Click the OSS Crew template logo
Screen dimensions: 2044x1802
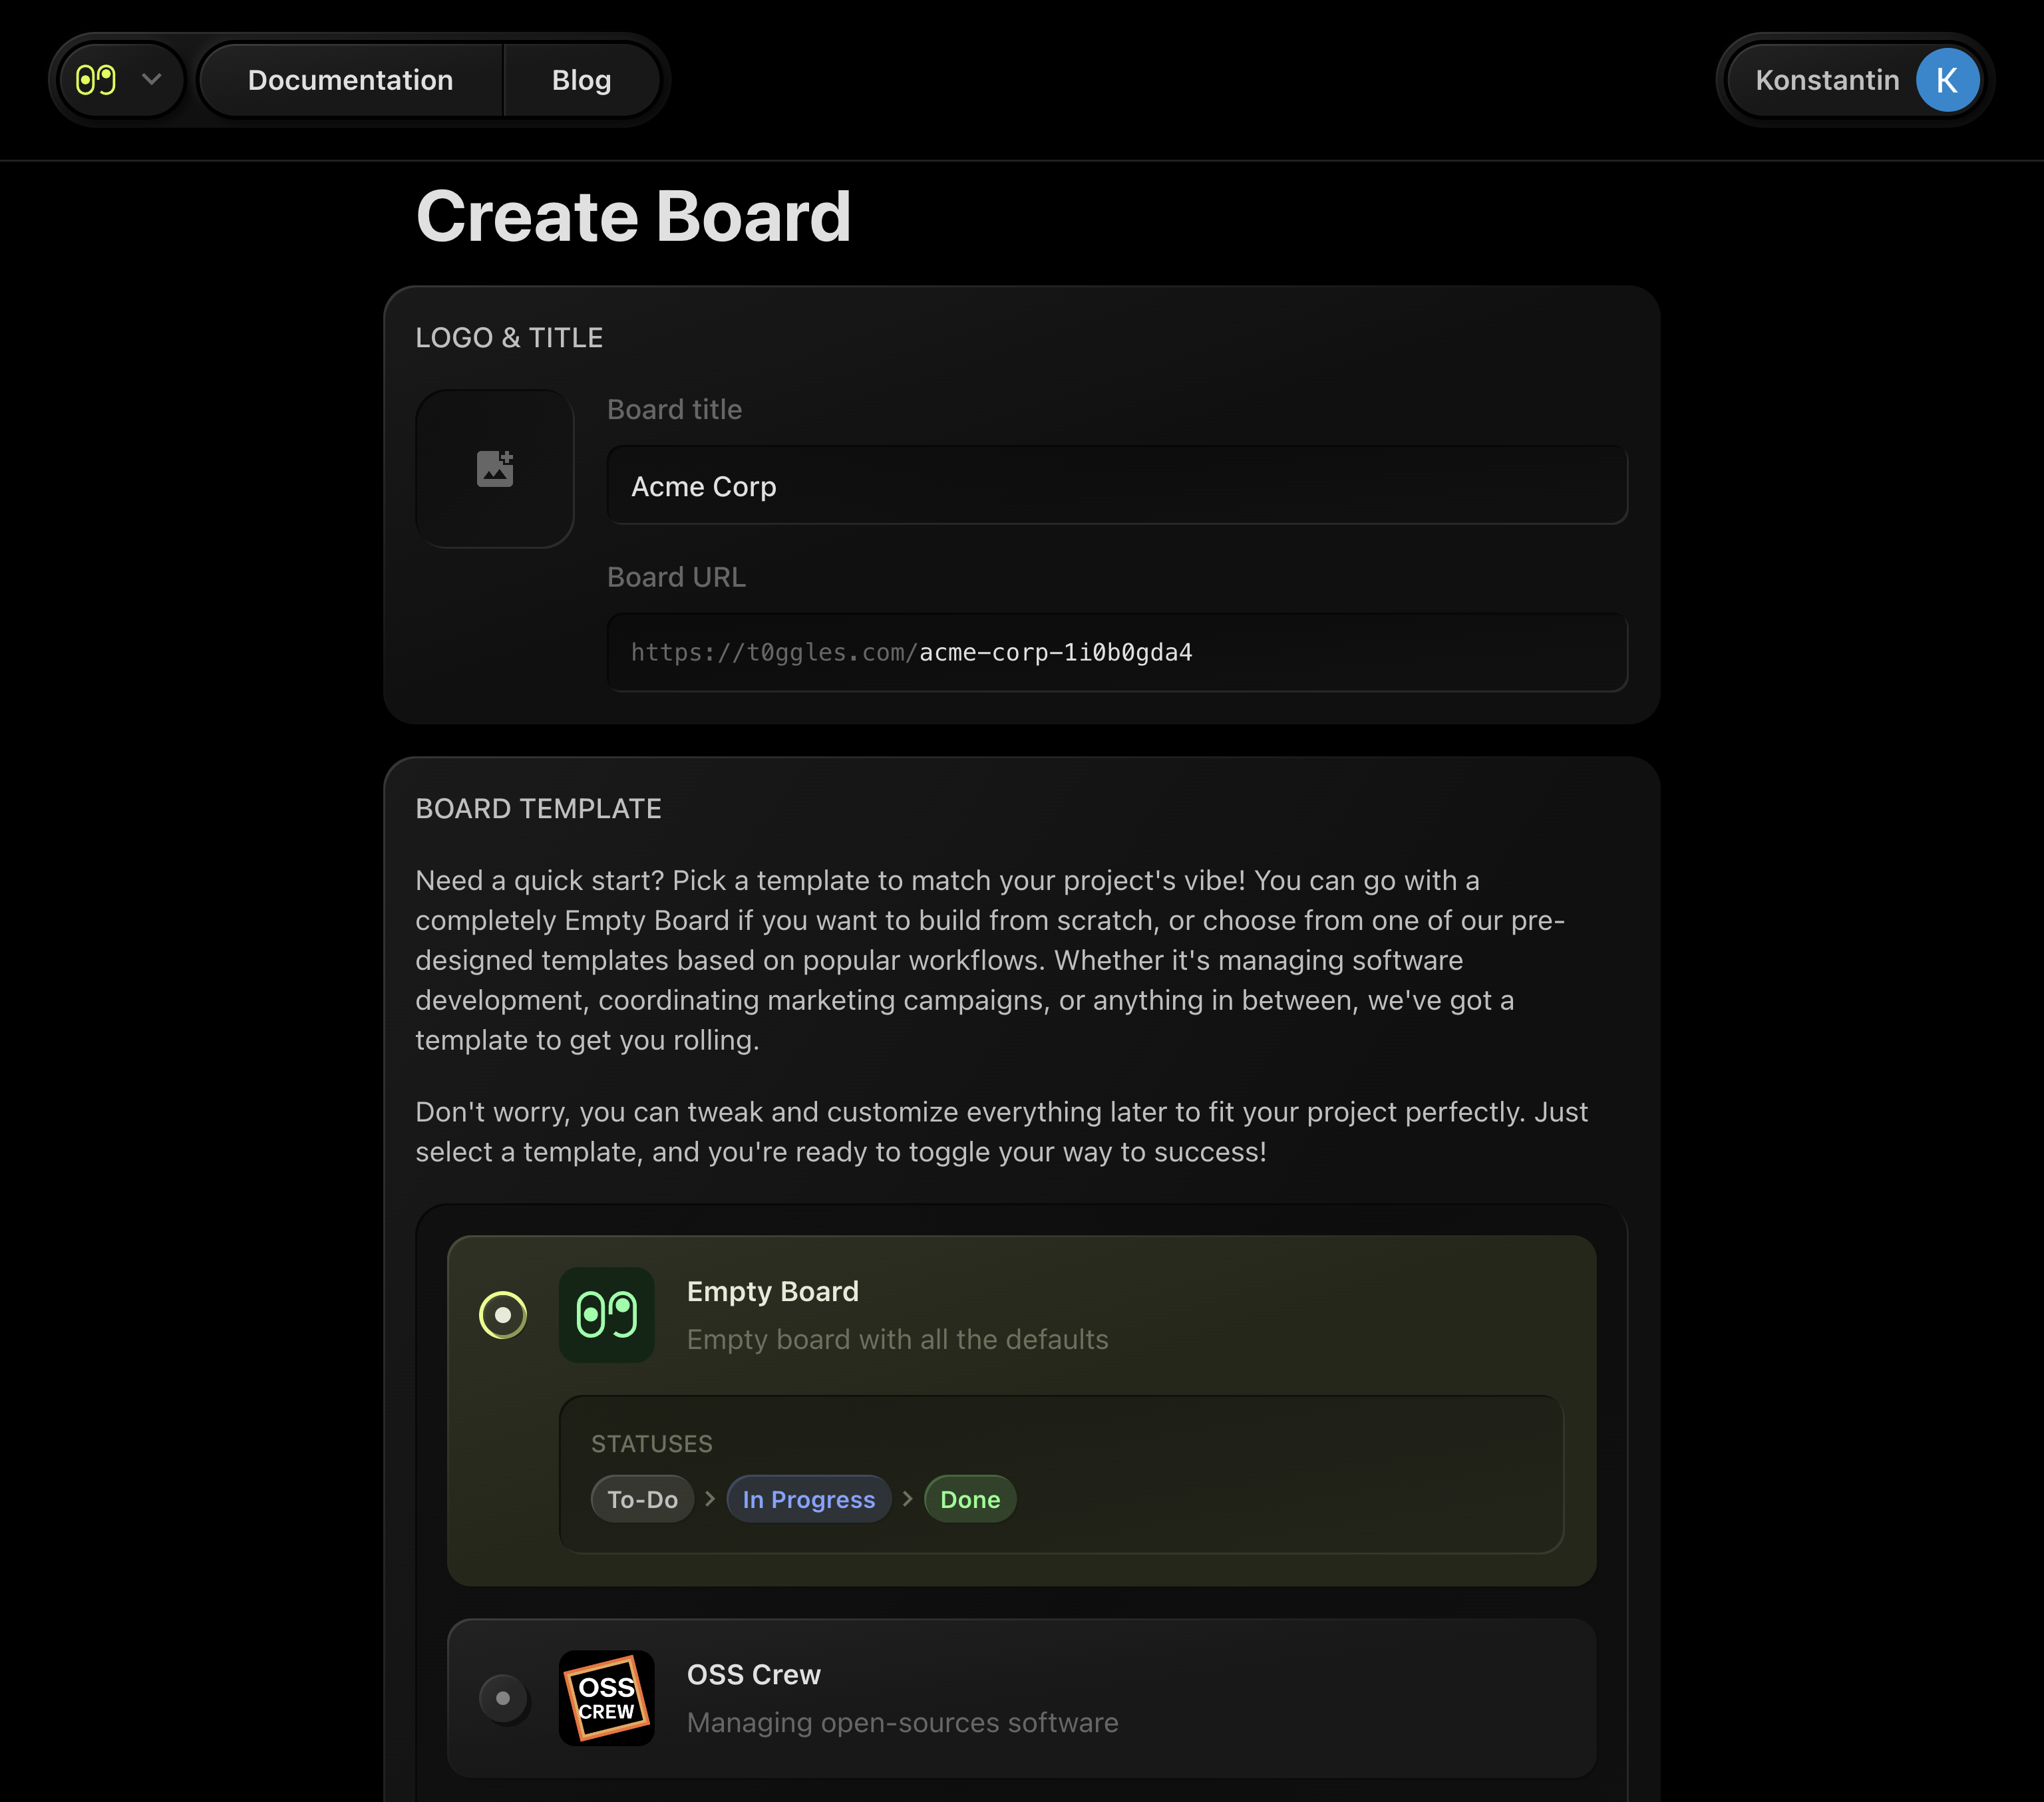coord(606,1698)
